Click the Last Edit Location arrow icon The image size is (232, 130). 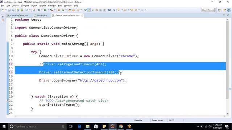[132, 10]
